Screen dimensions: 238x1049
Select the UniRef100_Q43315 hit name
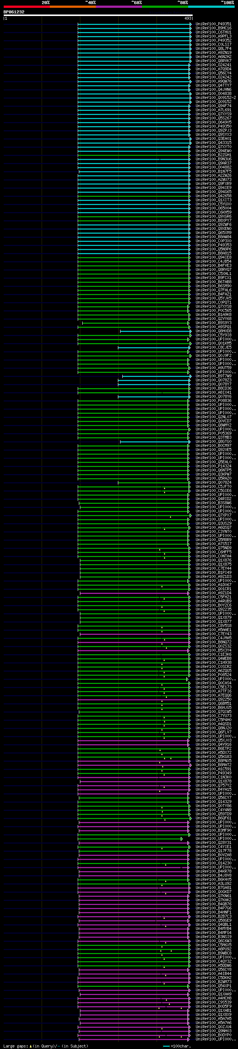click(x=213, y=143)
